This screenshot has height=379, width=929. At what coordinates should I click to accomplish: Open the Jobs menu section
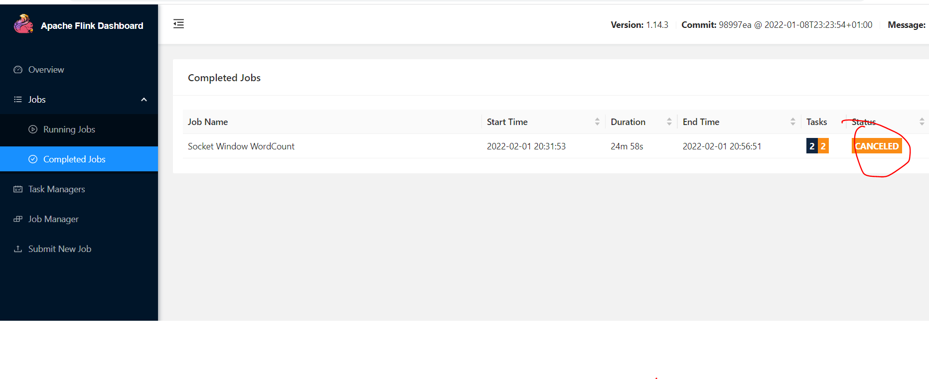79,100
